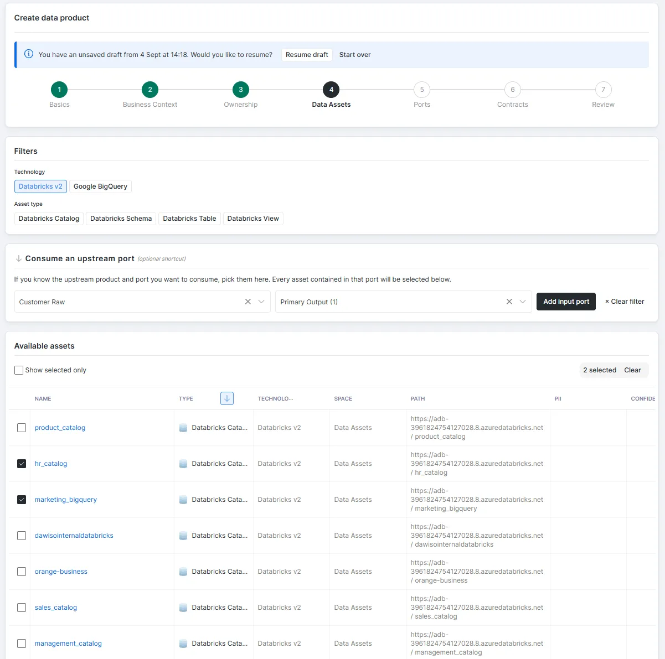Screen dimensions: 665x659
Task: Clear the 2 selected assets
Action: point(632,370)
